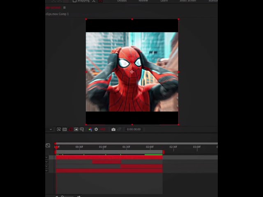
Task: Expand the second timeline layer chevron
Action: pos(46,162)
